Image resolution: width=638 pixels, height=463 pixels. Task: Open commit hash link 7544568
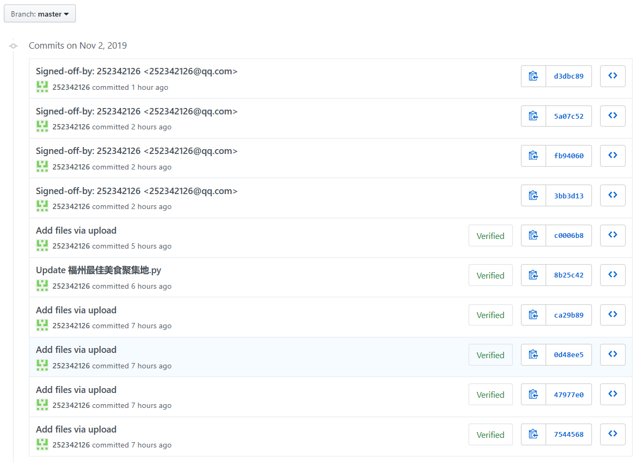(x=568, y=435)
